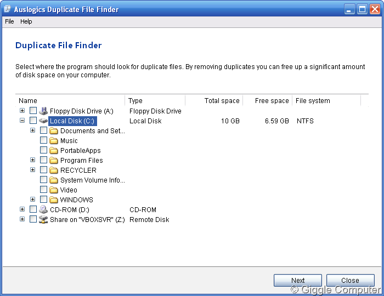Select the RECYCLER folder label
The width and height of the screenshot is (384, 296).
78,170
